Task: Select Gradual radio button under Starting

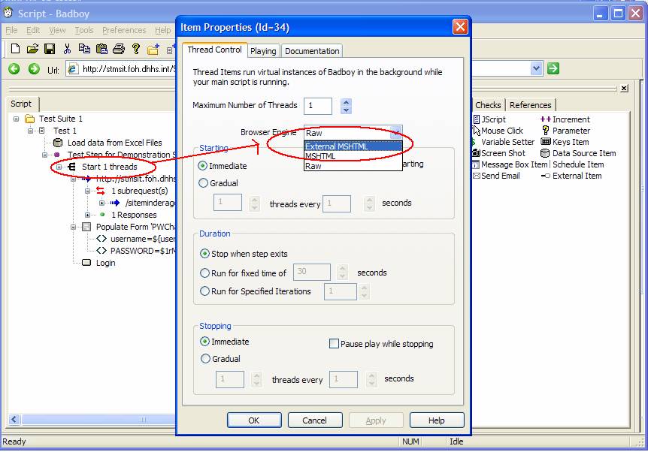Action: click(204, 183)
